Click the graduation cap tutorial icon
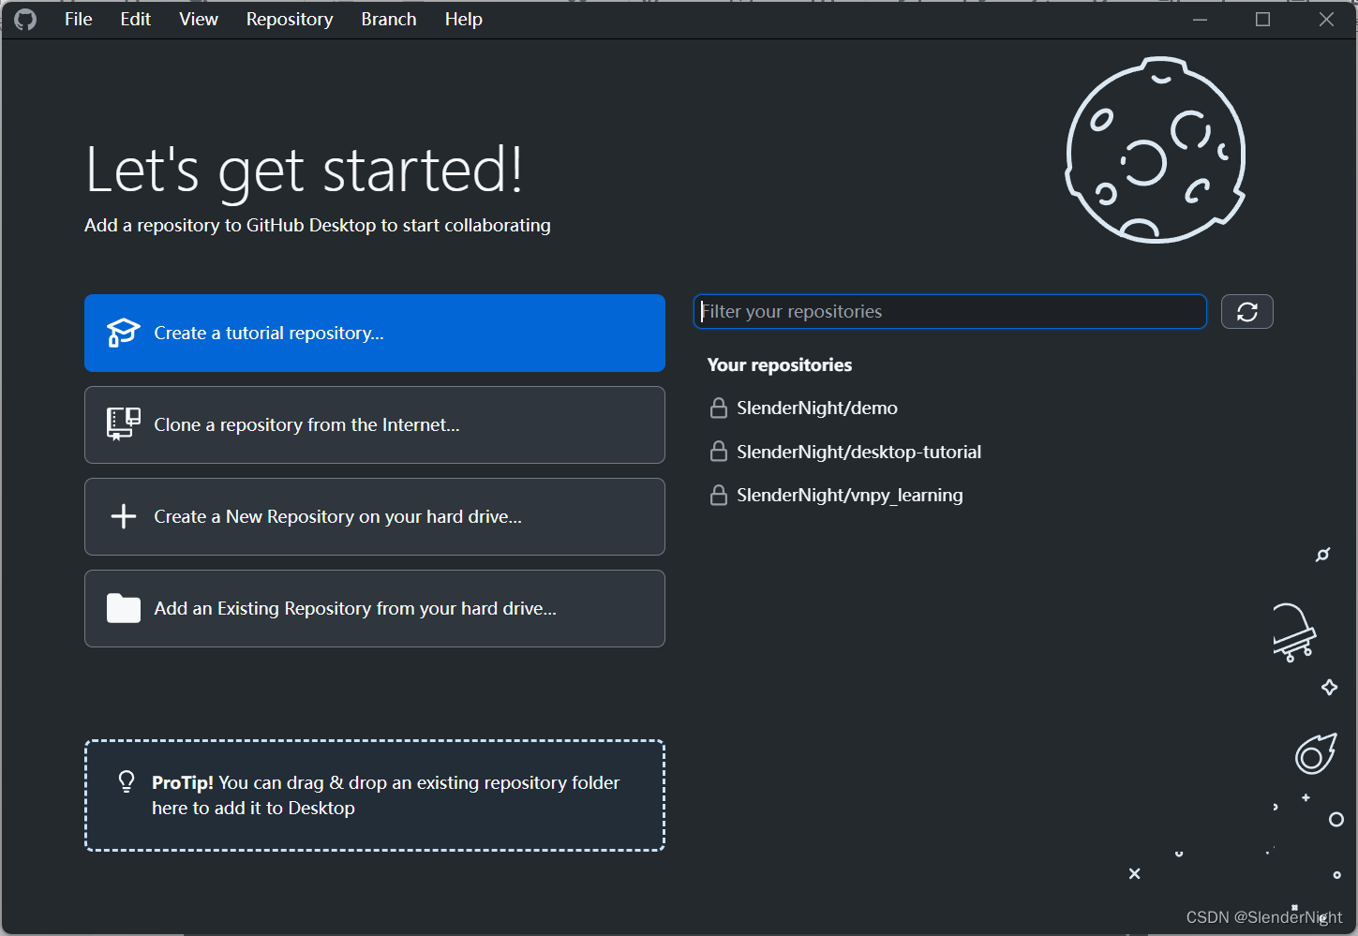This screenshot has width=1358, height=936. tap(124, 333)
